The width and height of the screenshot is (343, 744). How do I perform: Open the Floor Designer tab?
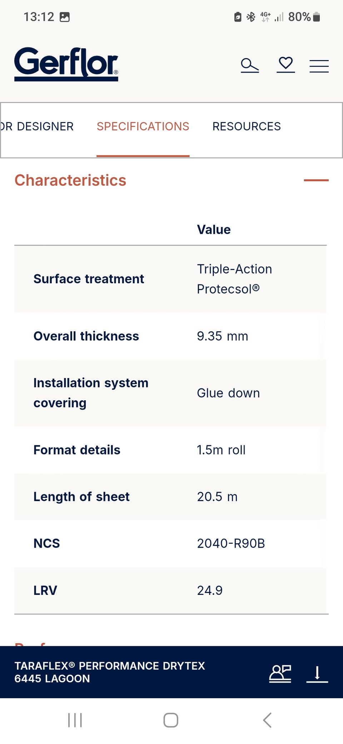click(x=36, y=126)
